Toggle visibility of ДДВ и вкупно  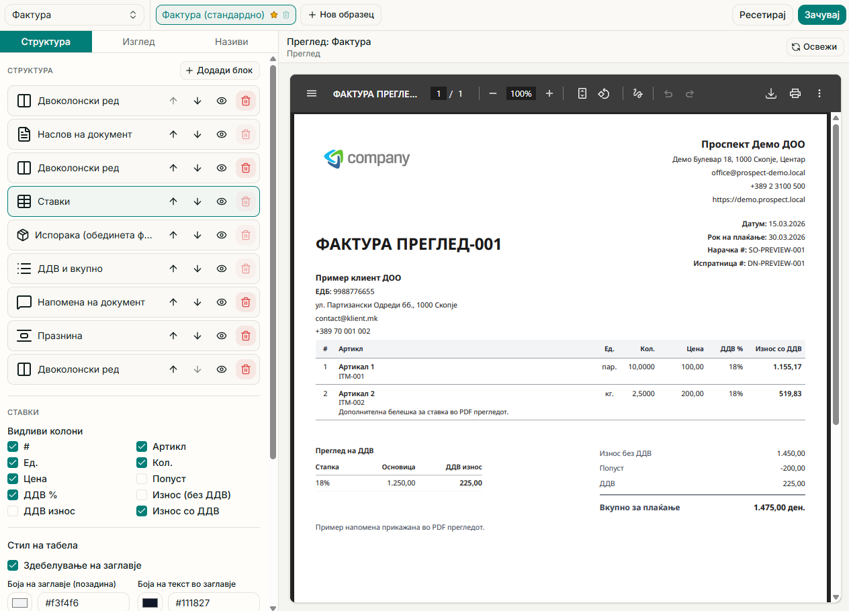[x=222, y=269]
